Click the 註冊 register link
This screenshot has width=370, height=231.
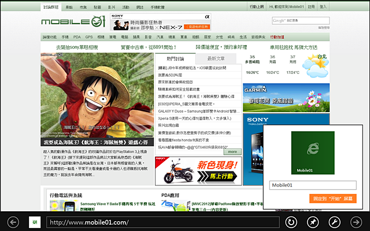click(311, 6)
